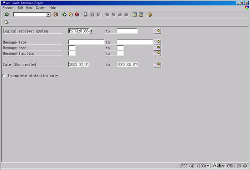250x170 pixels.
Task: Click the First Page icon
Action: tap(107, 14)
